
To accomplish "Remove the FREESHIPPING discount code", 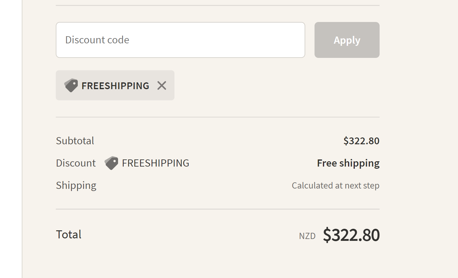I will [161, 85].
